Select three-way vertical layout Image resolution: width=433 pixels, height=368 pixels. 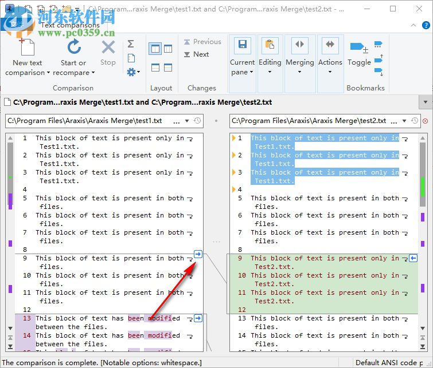point(168,49)
